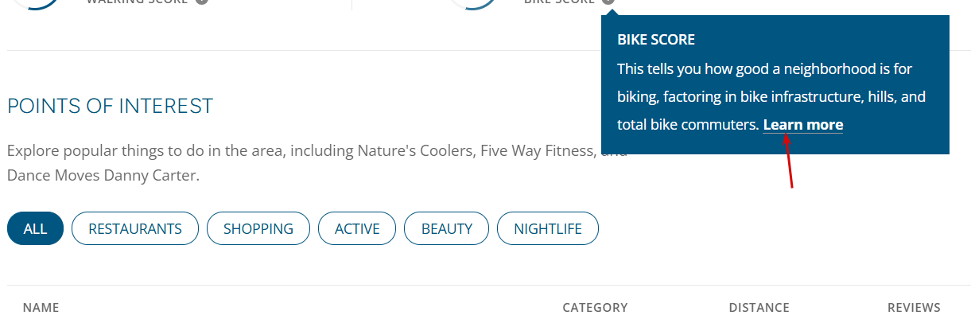Image resolution: width=971 pixels, height=319 pixels.
Task: Sort by the Name column header
Action: coord(41,308)
